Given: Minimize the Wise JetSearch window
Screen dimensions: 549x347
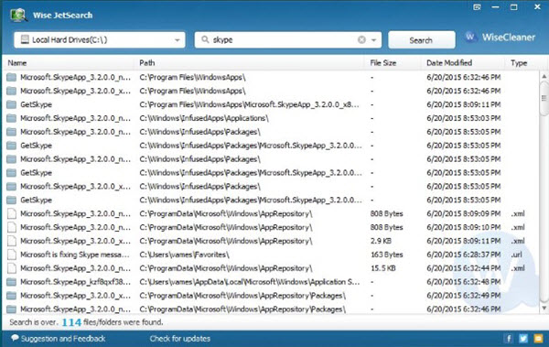Looking at the screenshot, I should [495, 7].
